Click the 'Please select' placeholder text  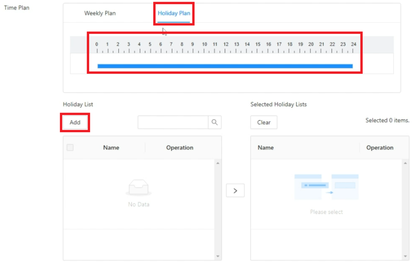point(326,212)
